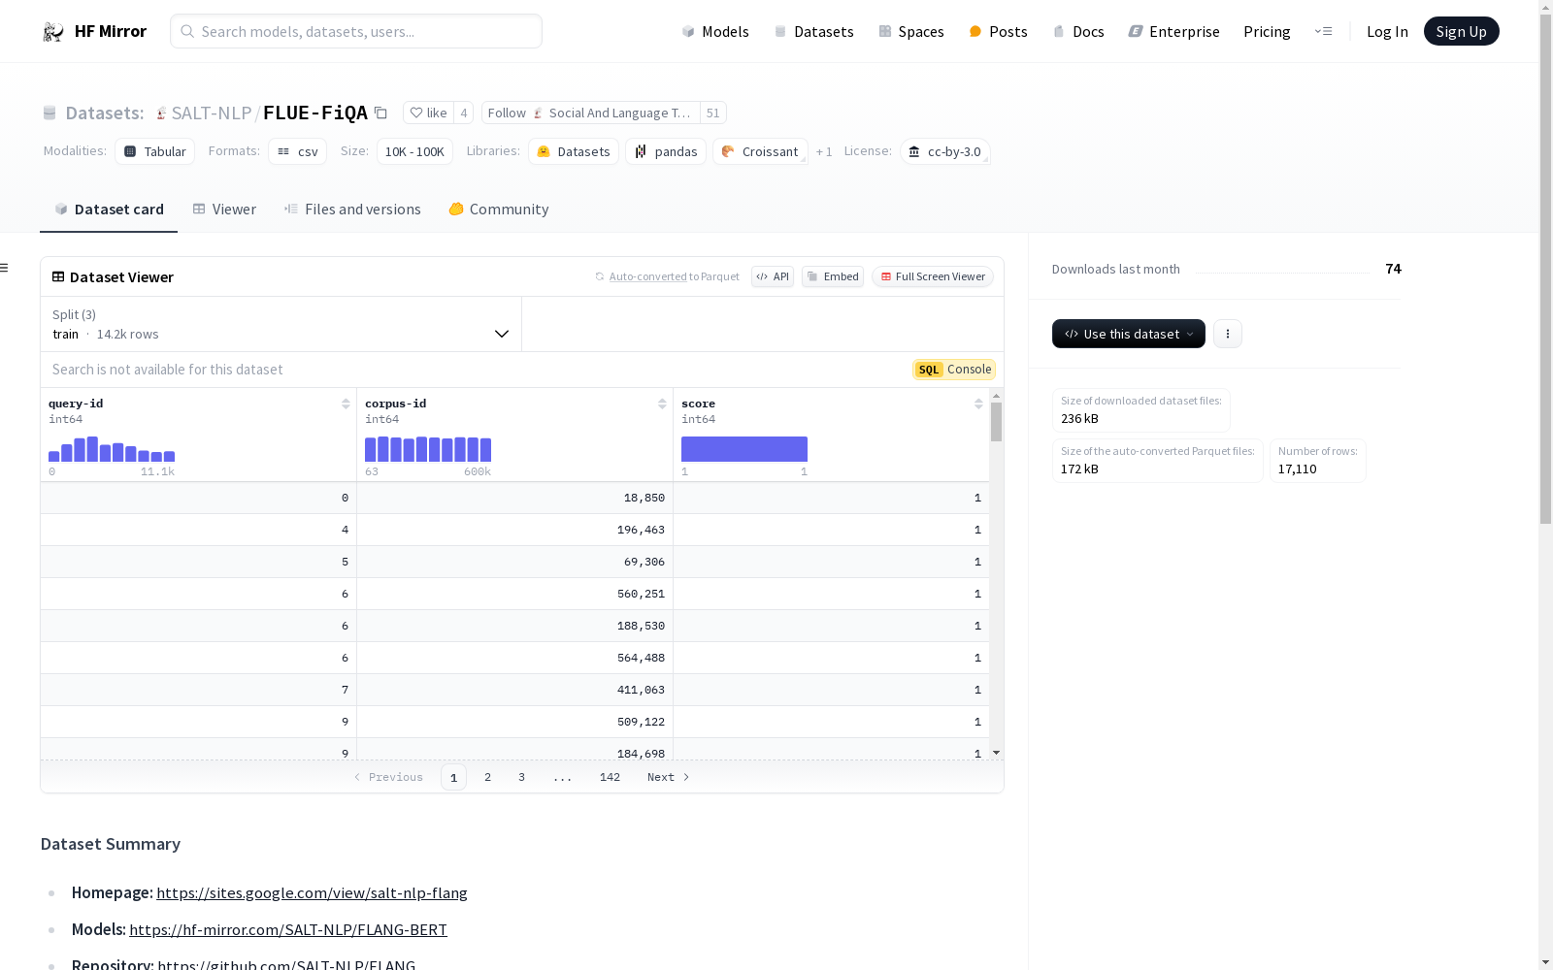Image resolution: width=1553 pixels, height=970 pixels.
Task: Click the Croissant library tag
Action: pos(760,151)
